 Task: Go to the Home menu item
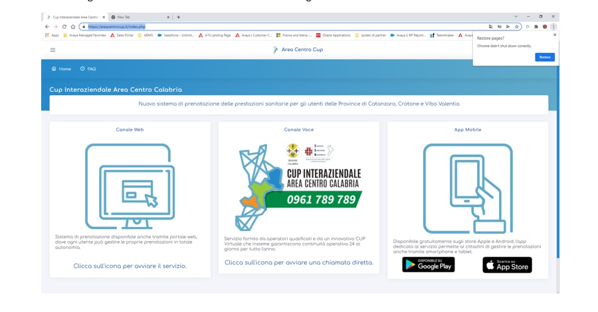point(61,69)
